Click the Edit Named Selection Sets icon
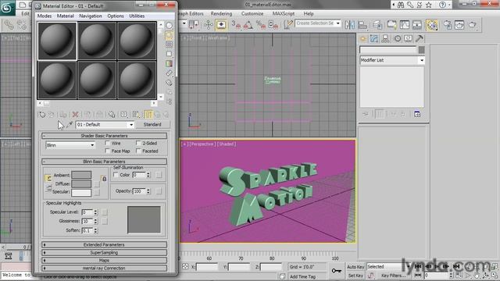Image resolution: width=500 pixels, height=281 pixels. (x=288, y=25)
